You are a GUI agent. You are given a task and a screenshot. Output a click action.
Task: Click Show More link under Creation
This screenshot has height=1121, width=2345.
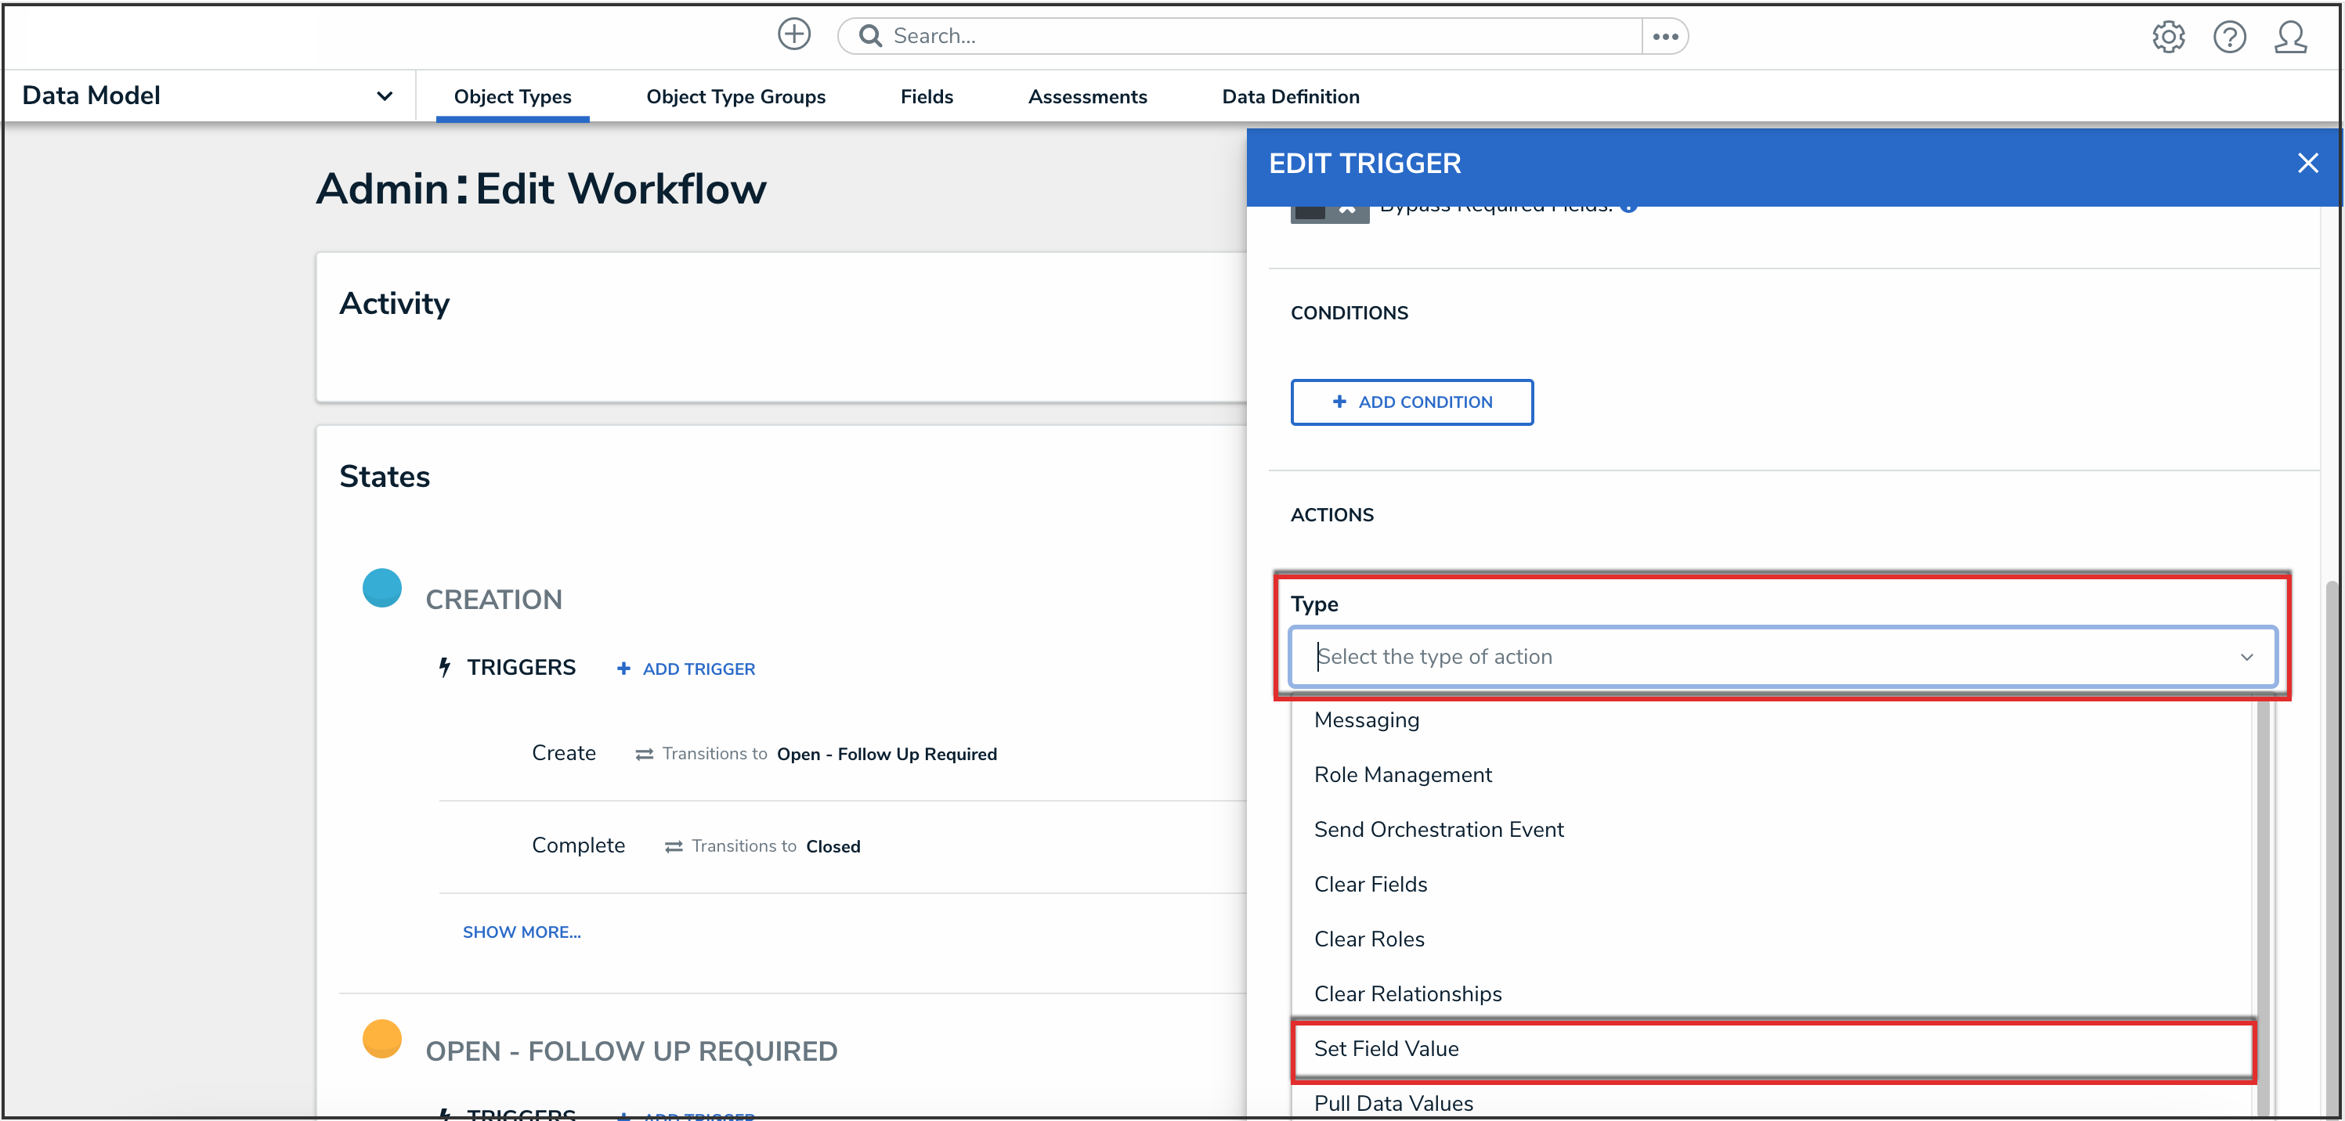[x=521, y=932]
